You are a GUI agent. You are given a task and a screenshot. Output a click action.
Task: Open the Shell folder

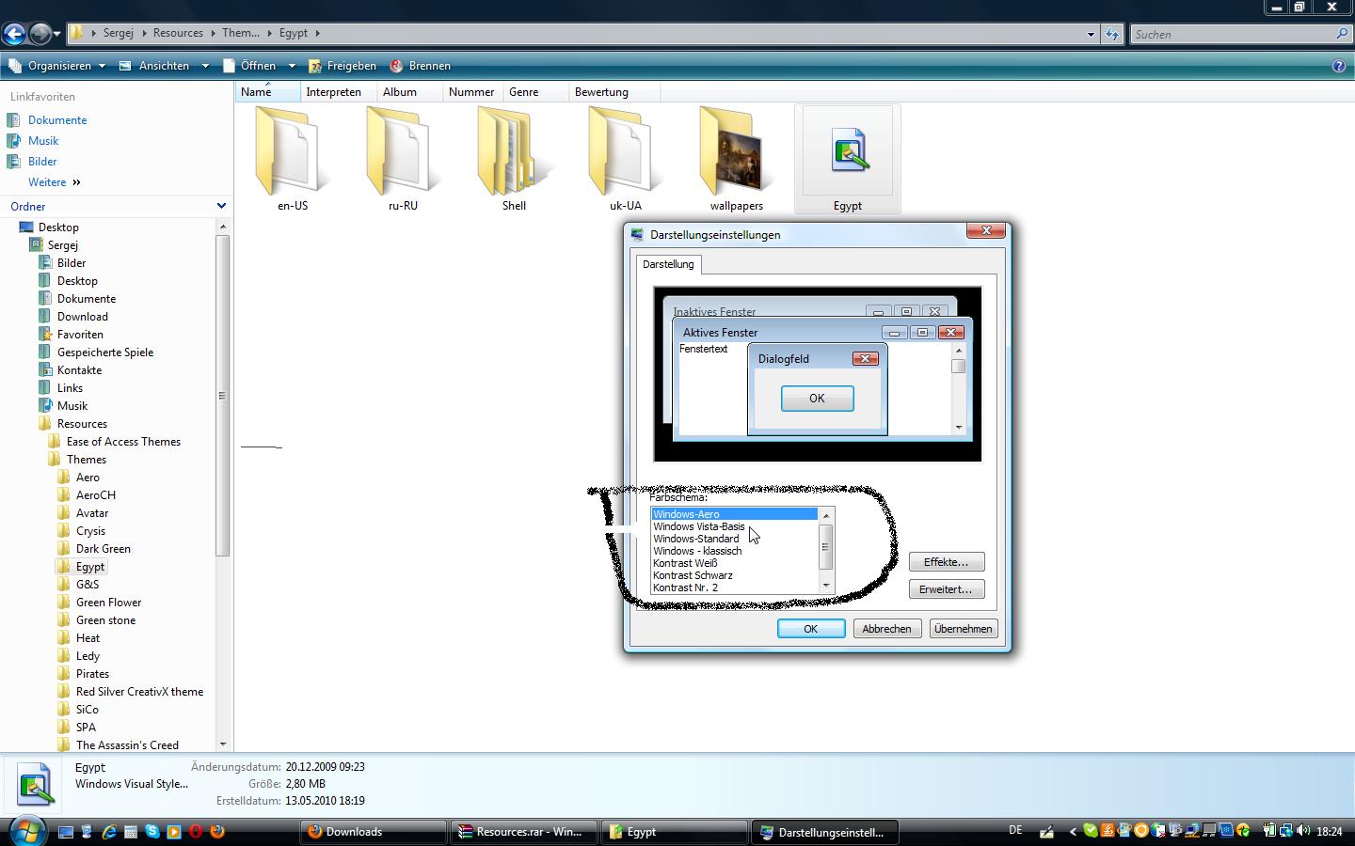pyautogui.click(x=514, y=158)
